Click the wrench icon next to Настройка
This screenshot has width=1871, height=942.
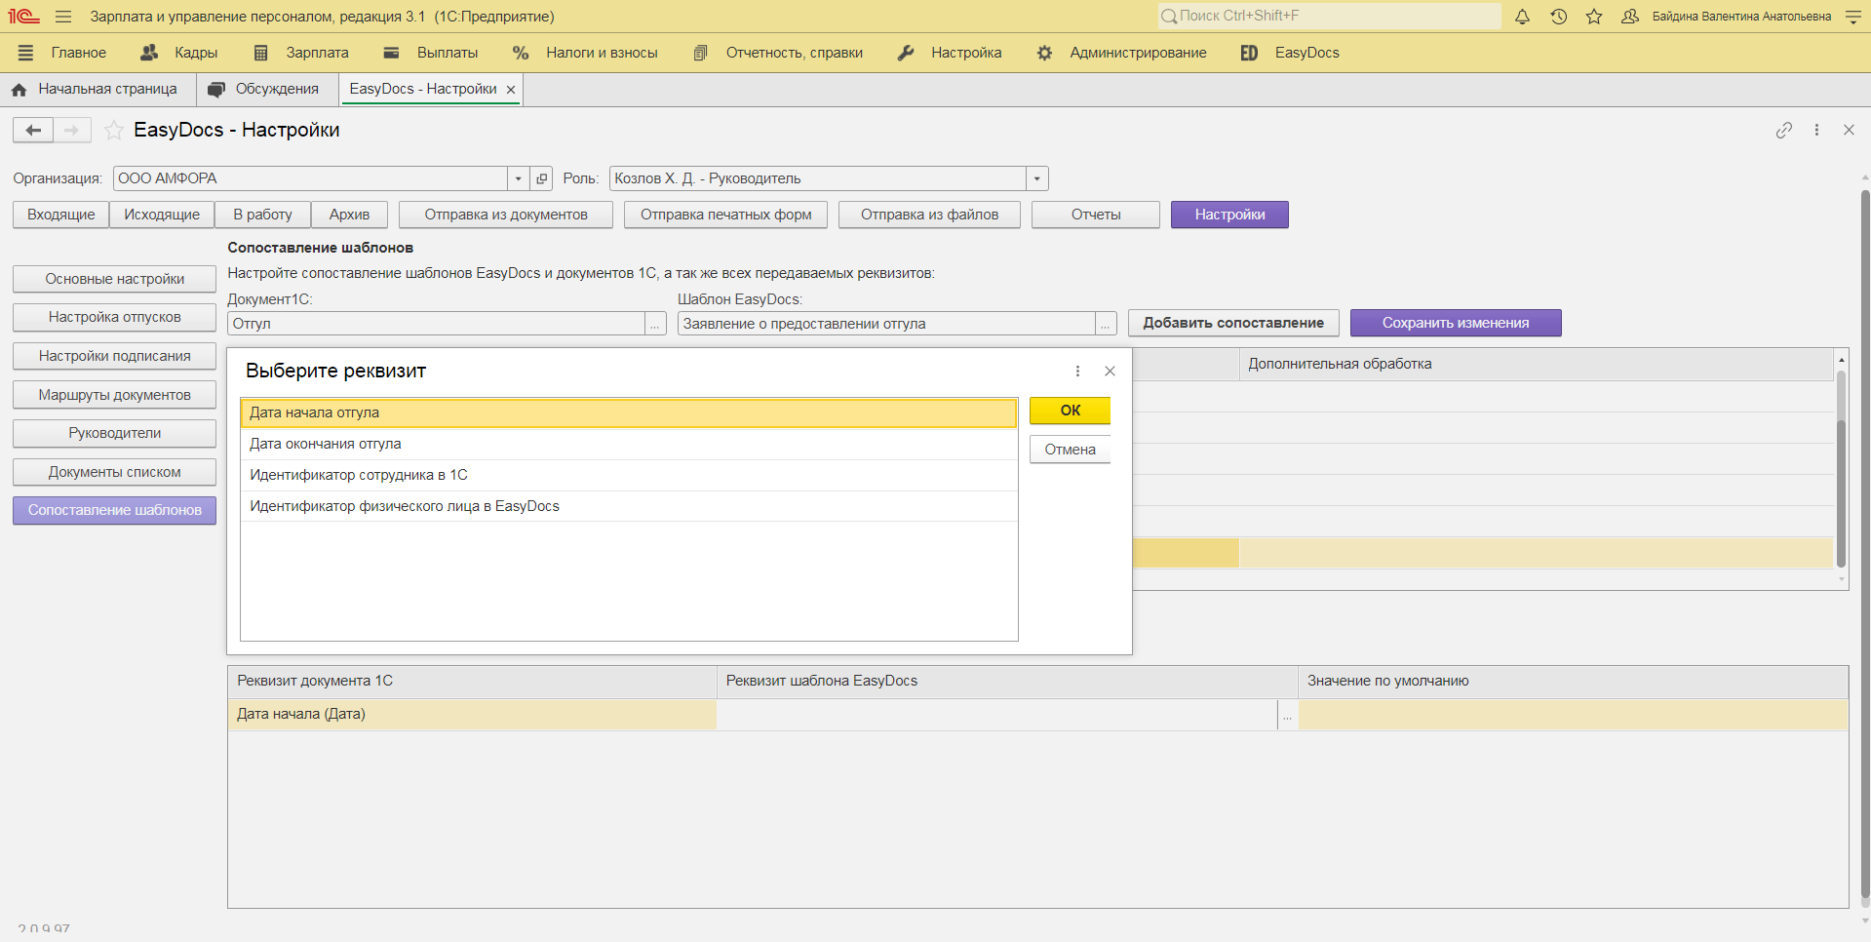[x=906, y=53]
